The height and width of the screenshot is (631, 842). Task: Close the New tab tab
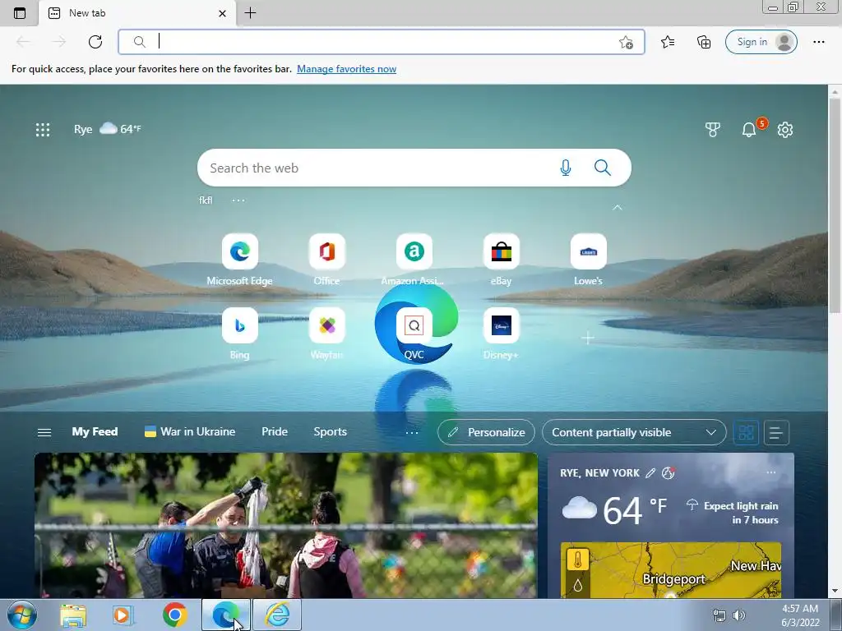pos(222,13)
